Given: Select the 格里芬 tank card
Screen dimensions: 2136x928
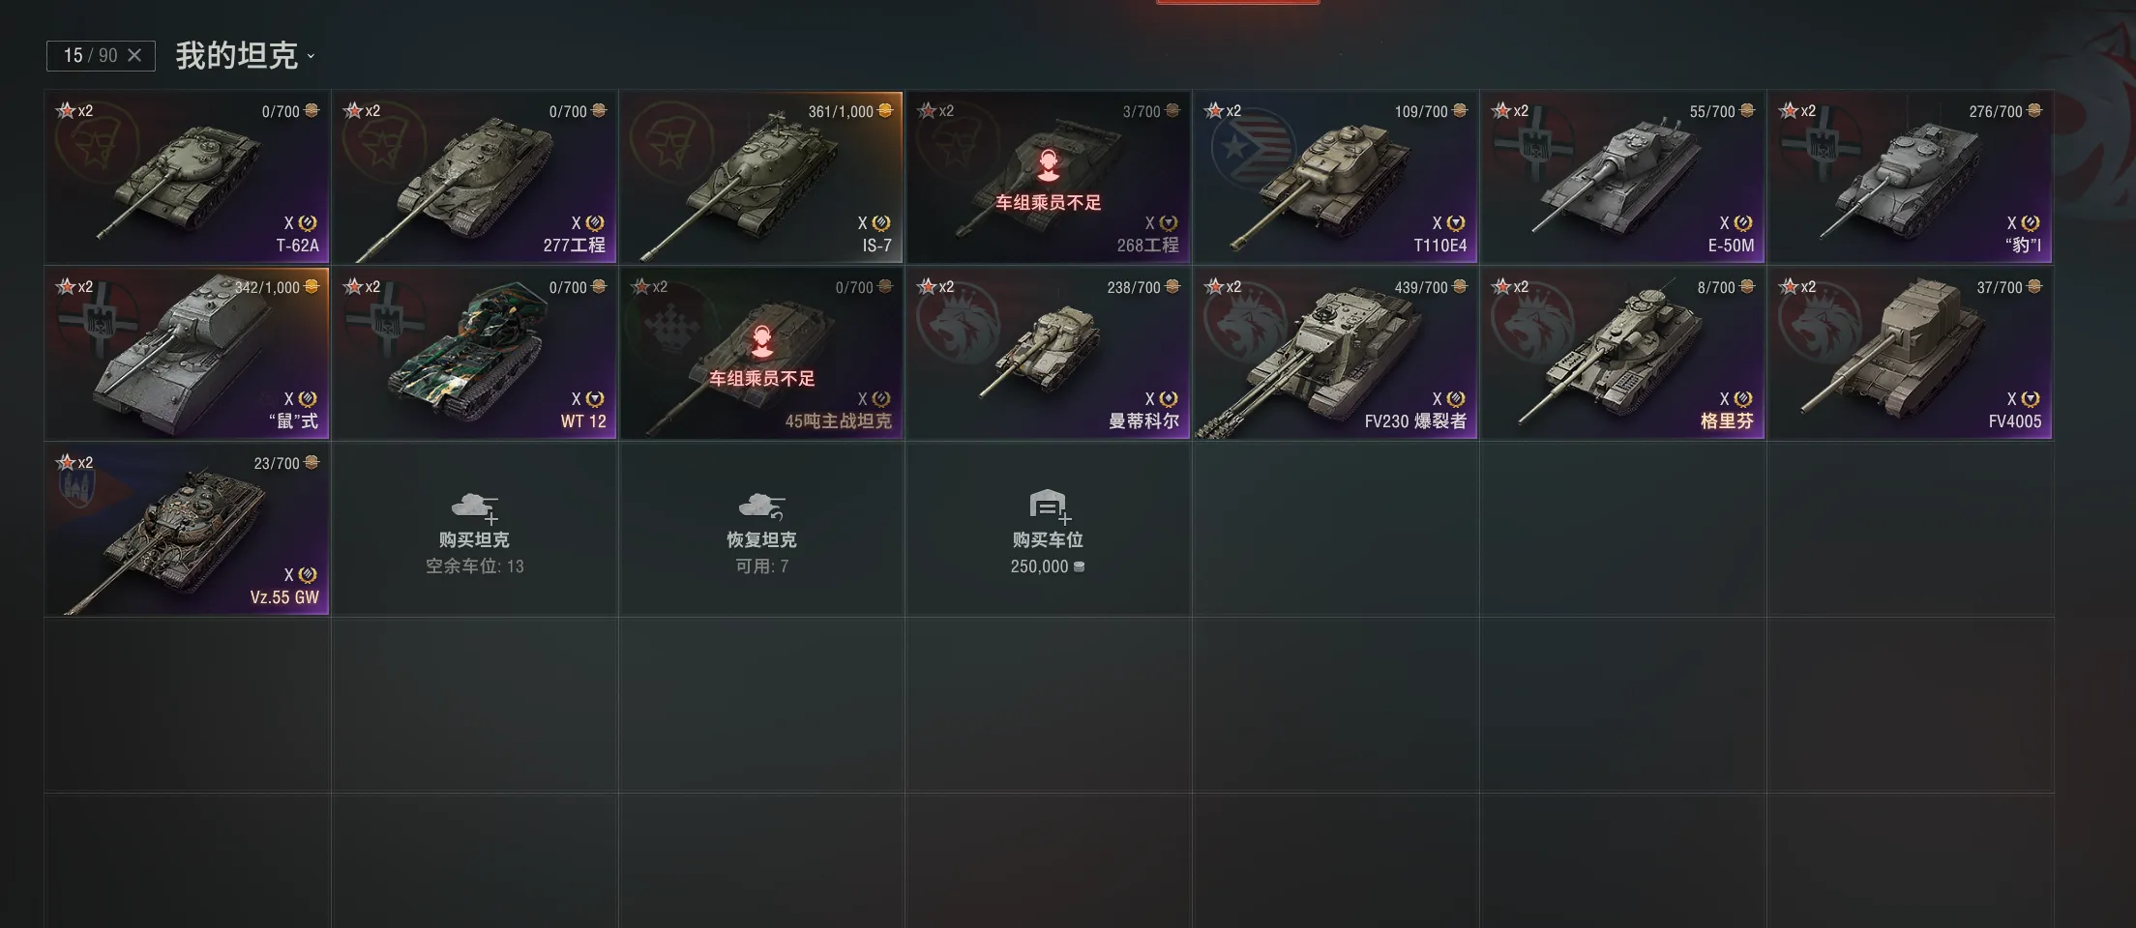Looking at the screenshot, I should click(1622, 353).
